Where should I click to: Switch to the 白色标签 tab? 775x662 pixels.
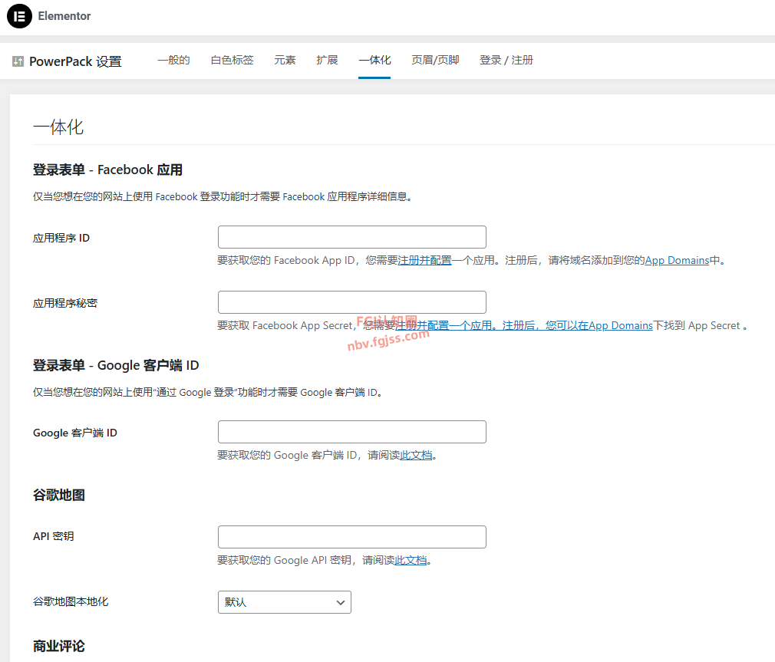point(232,61)
